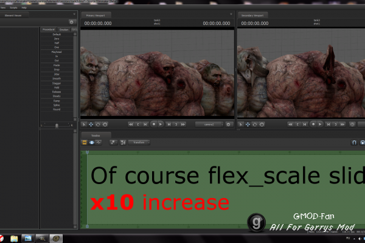Activate the screen rotate tool in Secondary Viewport
365x243 pixels.
point(262,125)
